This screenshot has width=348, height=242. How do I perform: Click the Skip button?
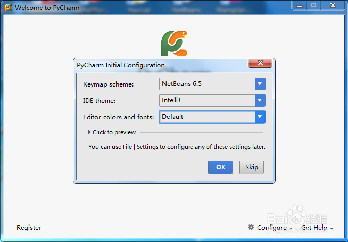(252, 167)
